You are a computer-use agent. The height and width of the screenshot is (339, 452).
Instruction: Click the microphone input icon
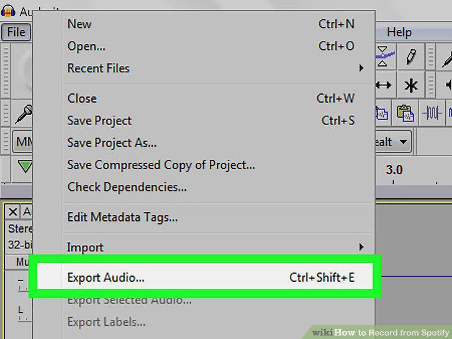pos(24,114)
